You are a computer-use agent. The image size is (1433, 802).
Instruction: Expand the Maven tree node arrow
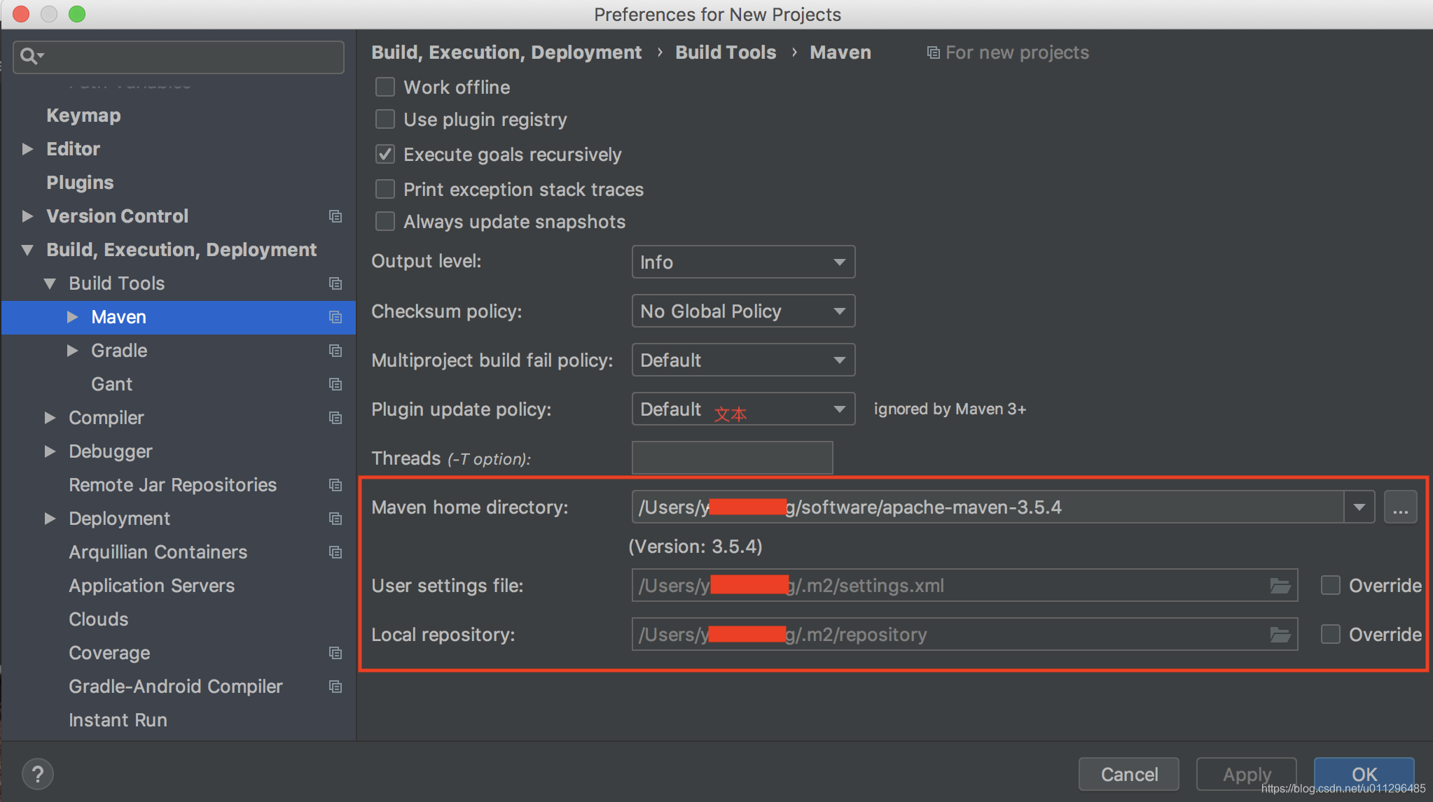click(72, 317)
